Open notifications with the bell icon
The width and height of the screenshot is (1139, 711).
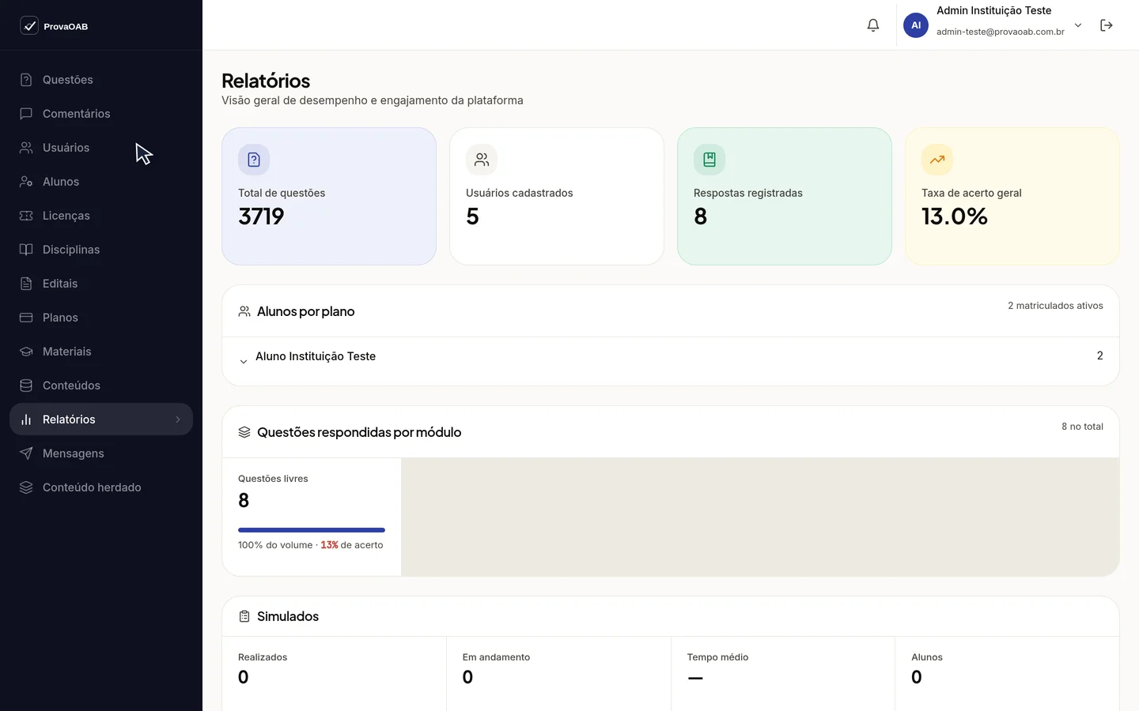coord(873,25)
